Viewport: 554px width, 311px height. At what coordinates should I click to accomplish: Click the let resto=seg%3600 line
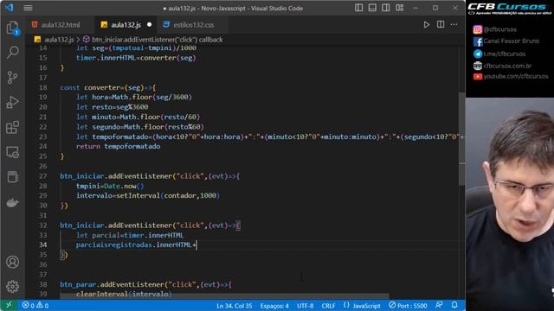coord(112,107)
